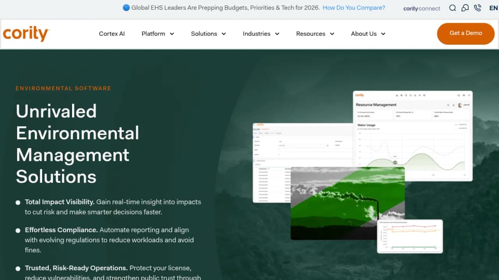Expand the Resources menu chevron
The width and height of the screenshot is (499, 280).
coord(332,34)
